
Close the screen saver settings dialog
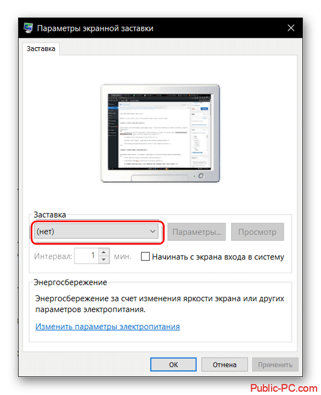[291, 28]
